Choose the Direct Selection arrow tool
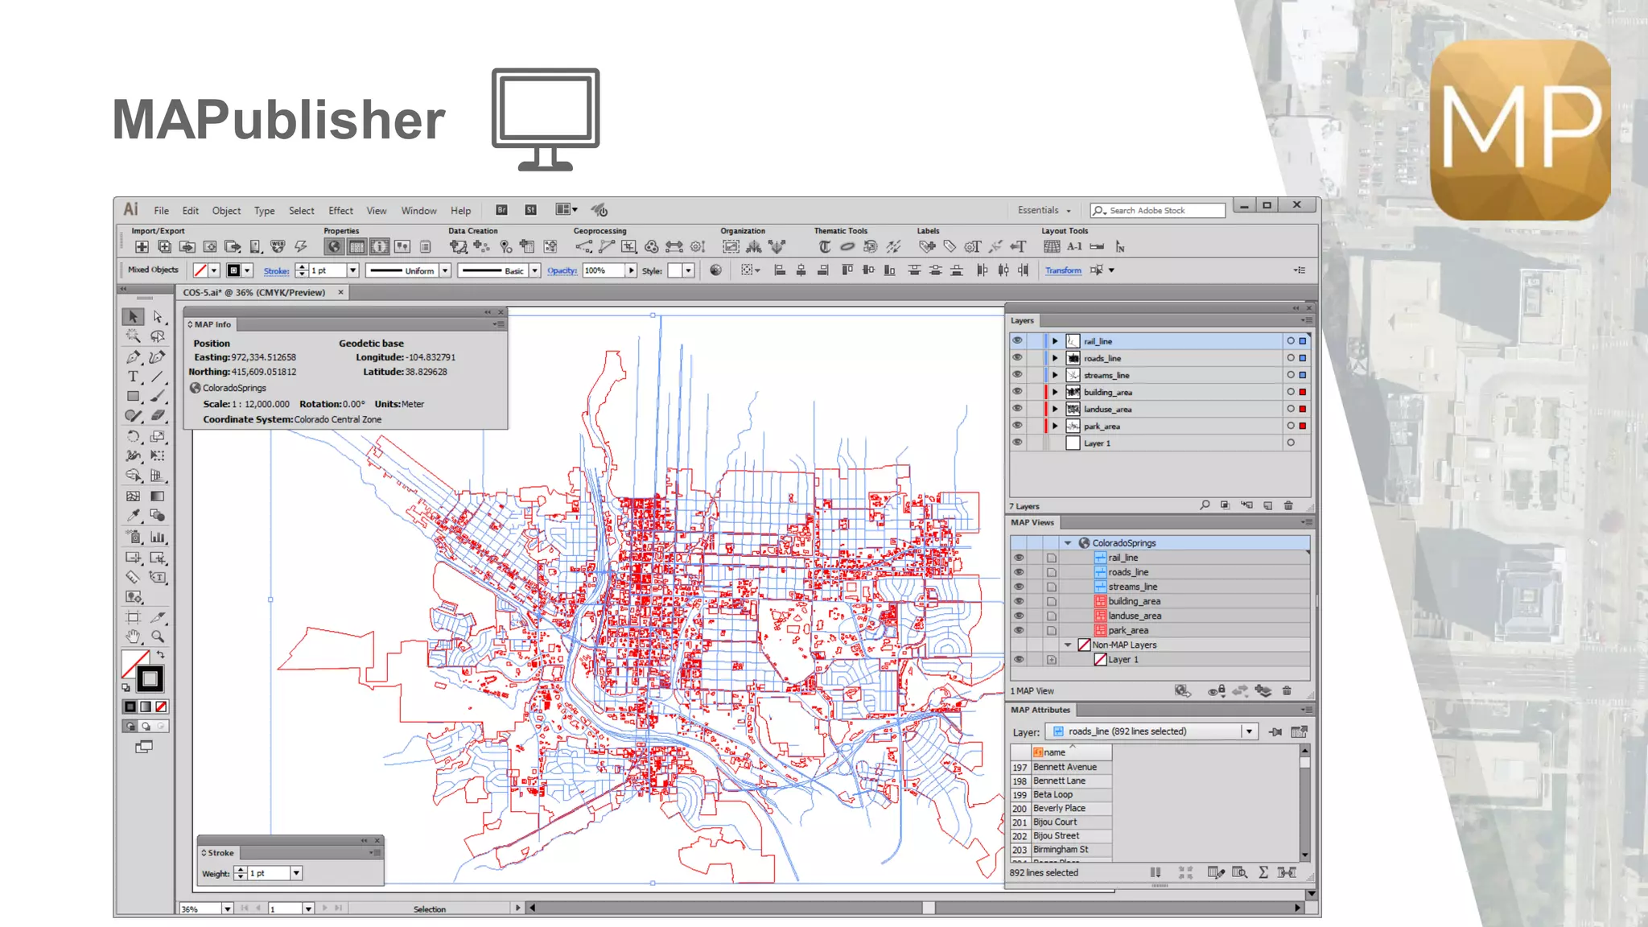 (x=158, y=317)
